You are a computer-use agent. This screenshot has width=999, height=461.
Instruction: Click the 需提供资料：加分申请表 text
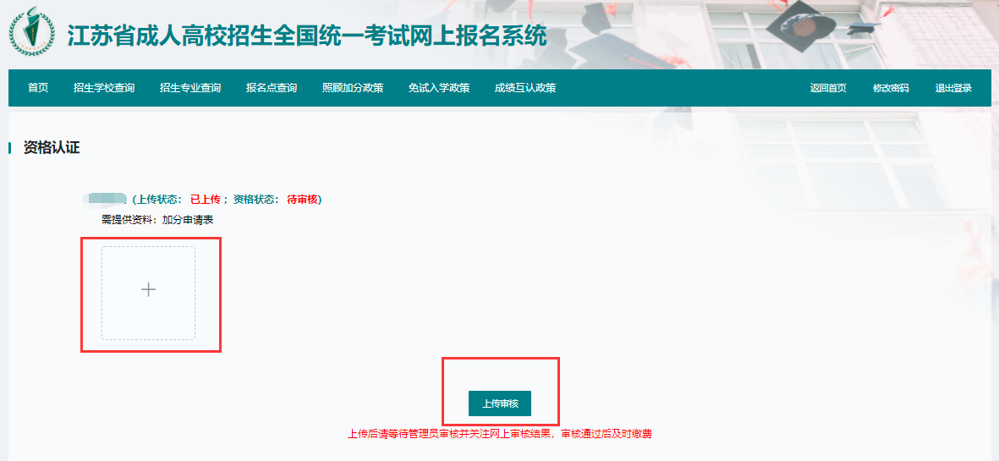point(157,220)
